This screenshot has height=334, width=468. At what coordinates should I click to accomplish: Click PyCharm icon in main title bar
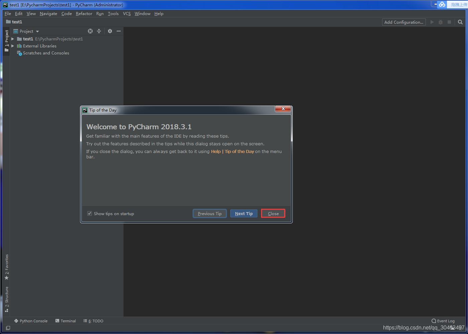5,5
